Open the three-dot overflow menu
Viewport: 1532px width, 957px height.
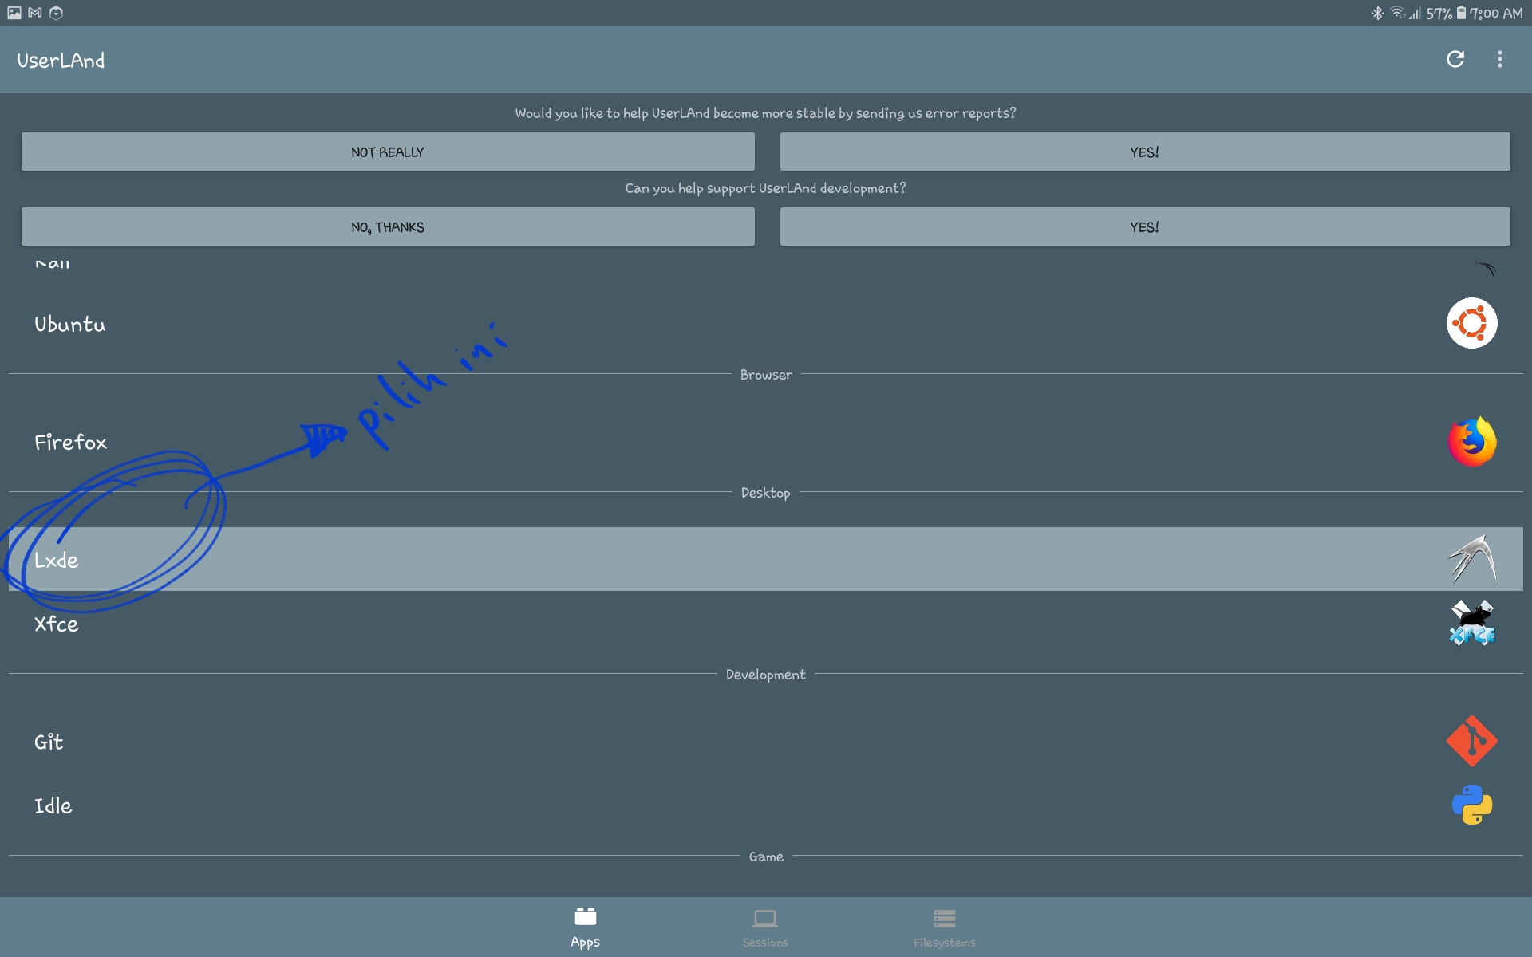click(x=1500, y=59)
